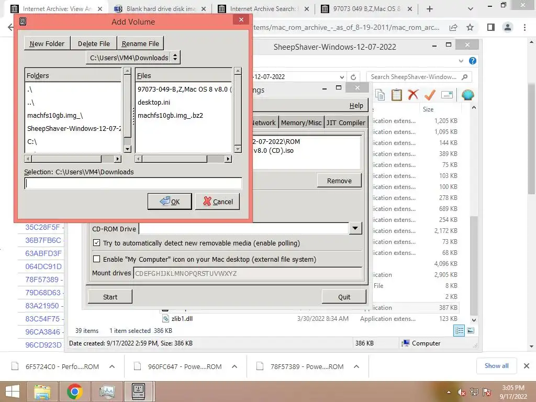Click the CD-ROM Drive text field
Screen dimensions: 536x402
[244, 228]
